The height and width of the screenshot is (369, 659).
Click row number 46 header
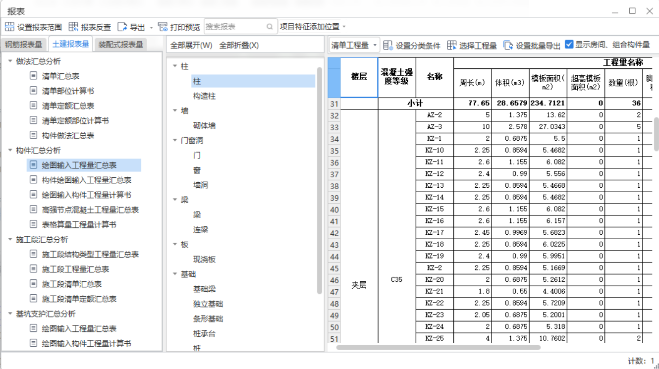pos(334,280)
